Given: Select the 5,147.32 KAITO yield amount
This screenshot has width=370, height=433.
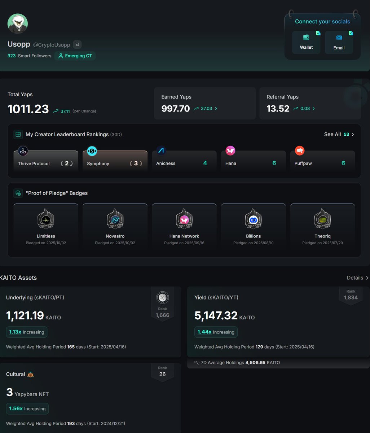Looking at the screenshot, I should point(225,316).
